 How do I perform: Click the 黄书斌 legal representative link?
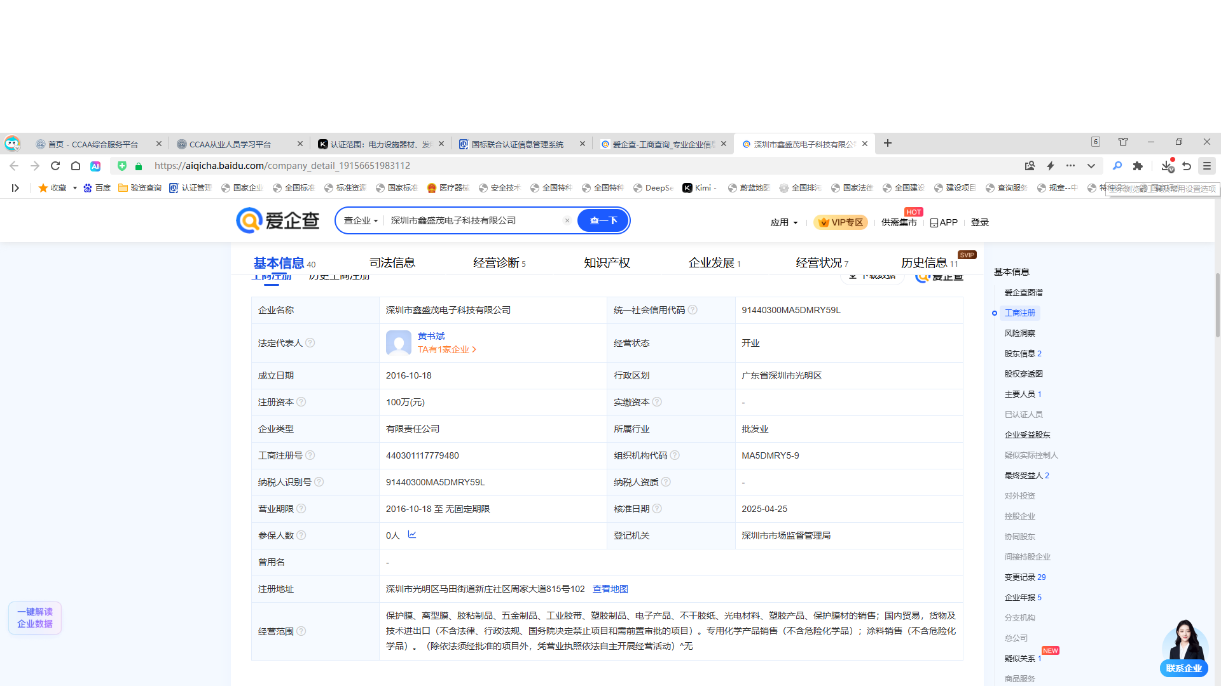pos(431,336)
